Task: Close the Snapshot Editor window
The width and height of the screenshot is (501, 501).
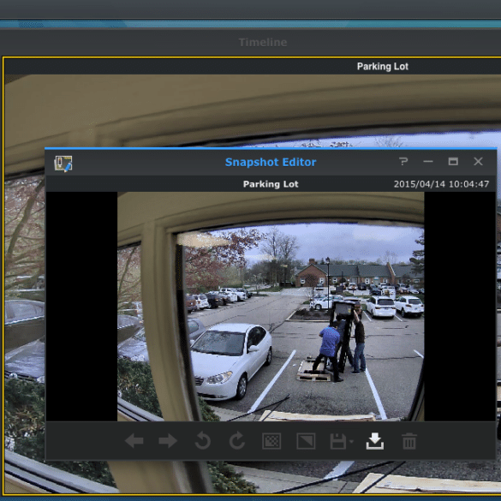Action: [478, 161]
